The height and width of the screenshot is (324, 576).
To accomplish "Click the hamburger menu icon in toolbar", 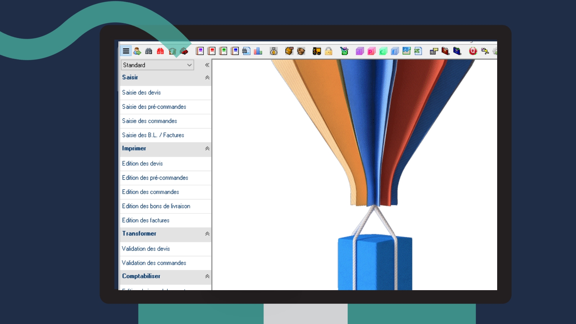I will (126, 51).
